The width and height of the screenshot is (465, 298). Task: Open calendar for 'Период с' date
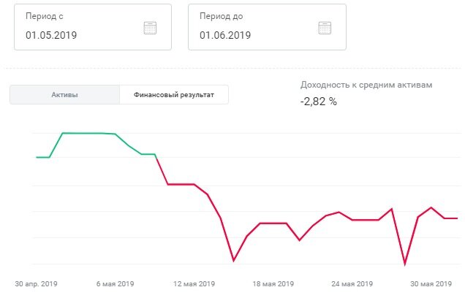point(150,28)
